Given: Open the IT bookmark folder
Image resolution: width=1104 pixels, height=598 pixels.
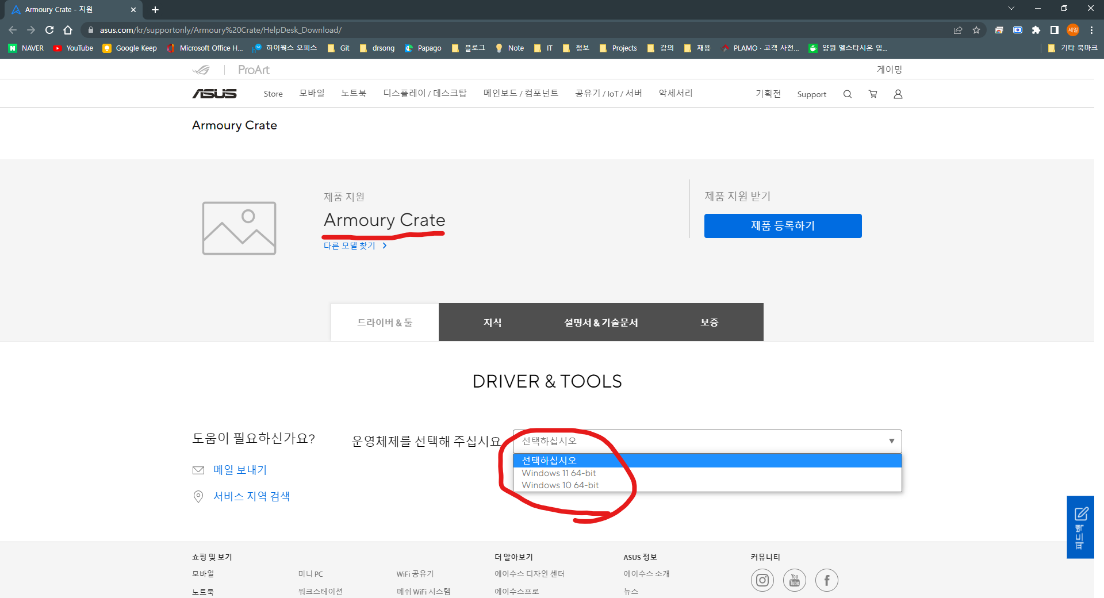Looking at the screenshot, I should (543, 48).
